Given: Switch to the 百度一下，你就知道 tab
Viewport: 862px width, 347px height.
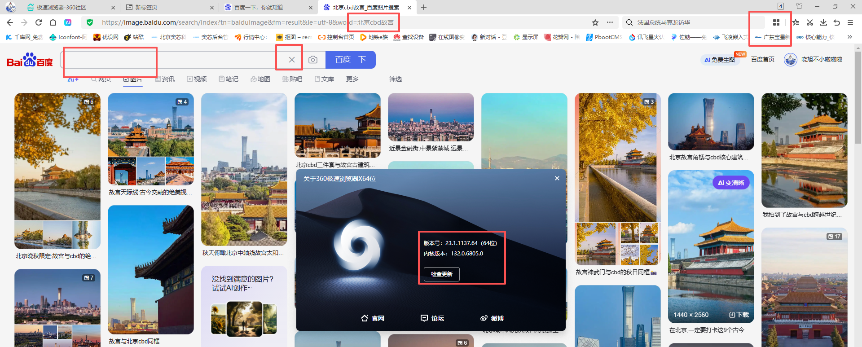Looking at the screenshot, I should tap(268, 7).
